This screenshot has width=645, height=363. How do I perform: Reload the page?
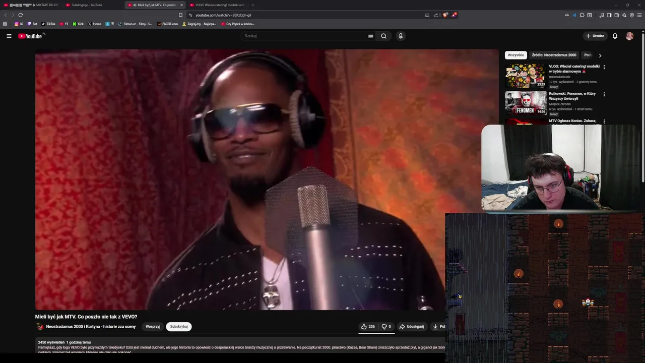tap(21, 15)
